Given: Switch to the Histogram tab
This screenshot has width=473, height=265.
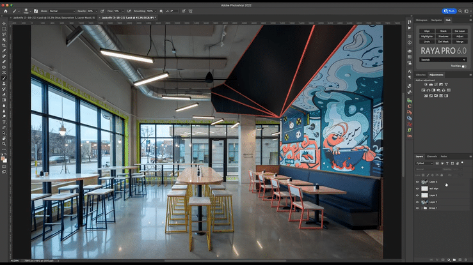Looking at the screenshot, I should tap(421, 20).
